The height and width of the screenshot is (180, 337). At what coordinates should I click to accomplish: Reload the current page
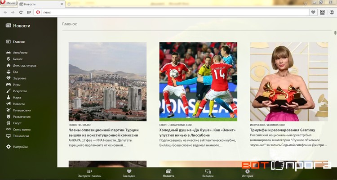click(x=21, y=12)
